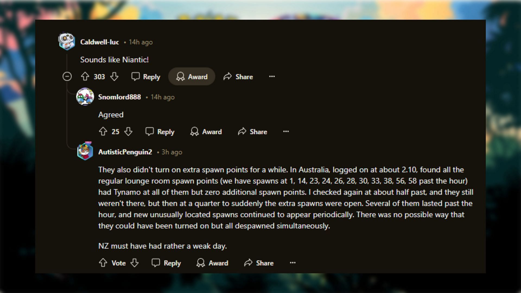
Task: Click Caldwell-luc's profile avatar icon
Action: tap(66, 42)
